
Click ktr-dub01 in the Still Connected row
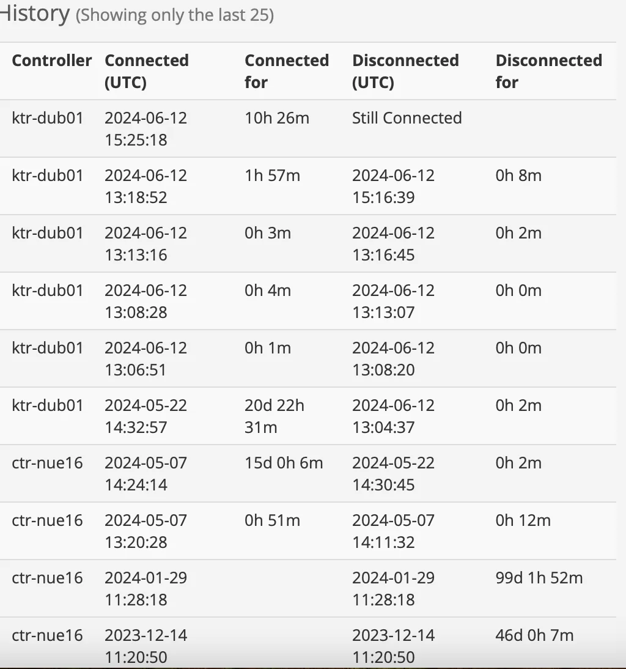pyautogui.click(x=47, y=118)
